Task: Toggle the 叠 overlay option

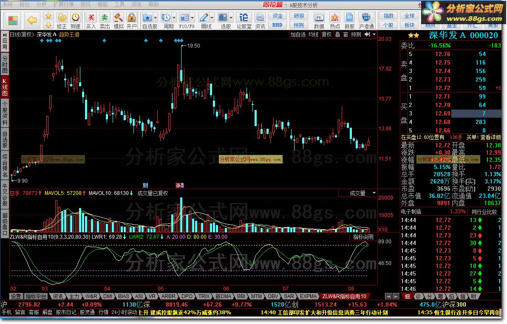Action: click(337, 34)
